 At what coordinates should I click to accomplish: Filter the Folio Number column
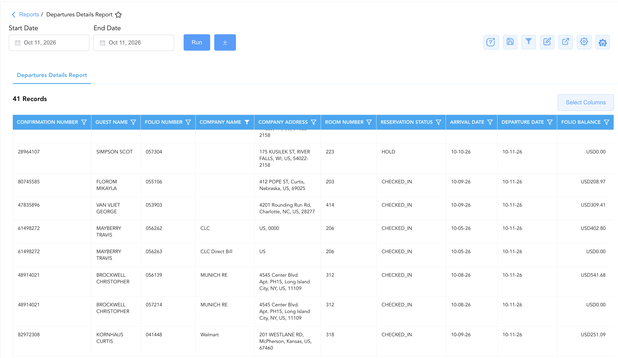coord(188,122)
